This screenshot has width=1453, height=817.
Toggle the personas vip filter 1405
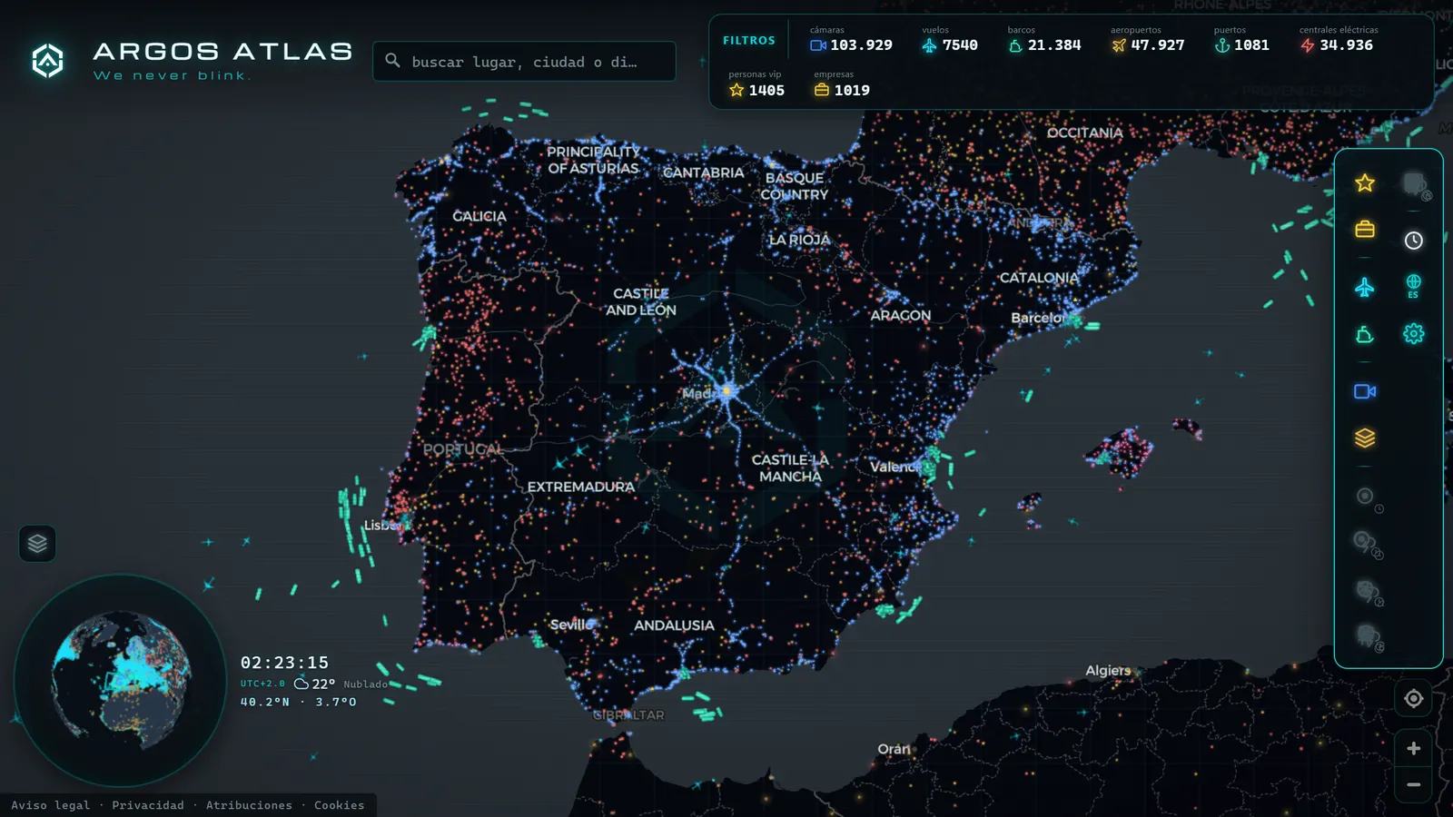(x=756, y=84)
